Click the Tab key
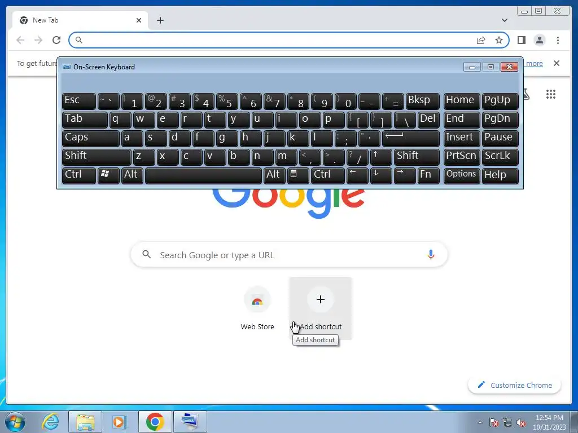 (85, 120)
